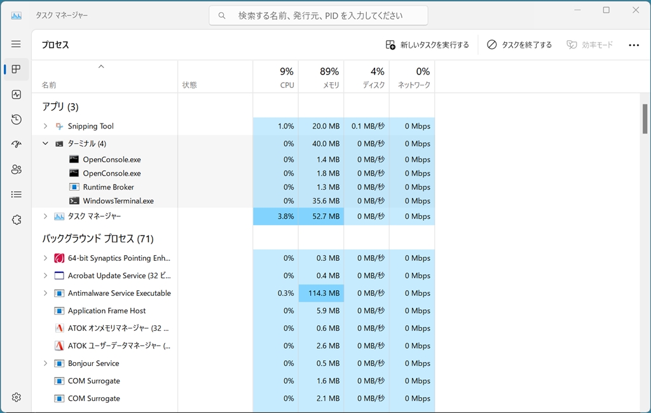Open the hamburger navigation menu
Viewport: 651px width, 413px height.
(x=16, y=44)
